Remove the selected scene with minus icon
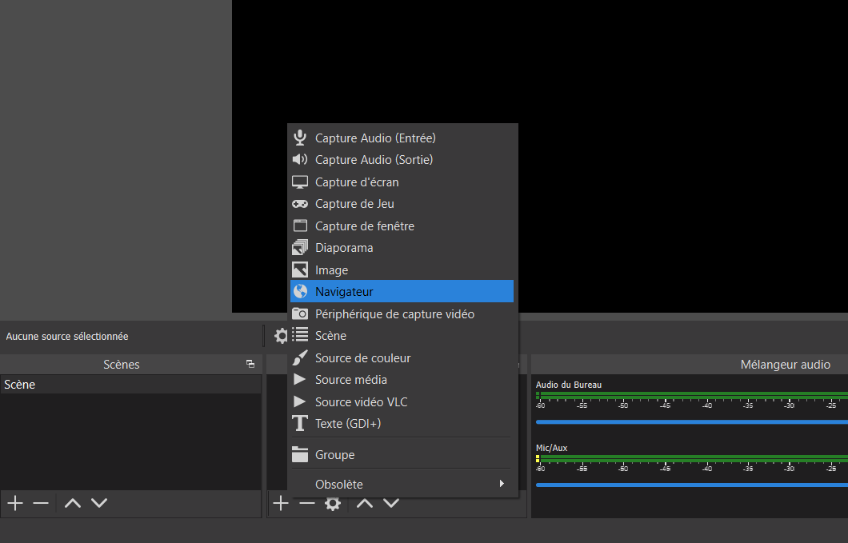 point(41,503)
